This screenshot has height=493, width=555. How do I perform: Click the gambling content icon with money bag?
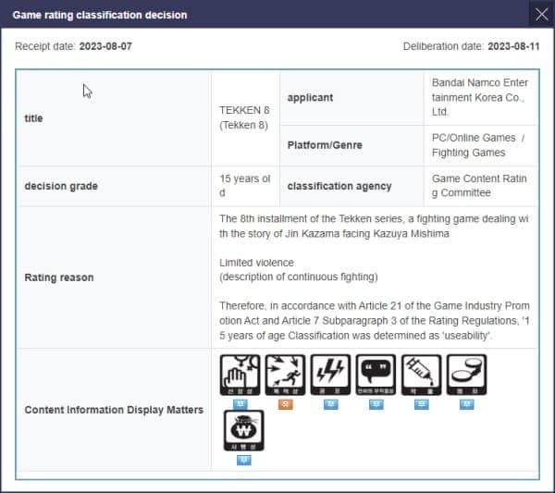click(244, 430)
